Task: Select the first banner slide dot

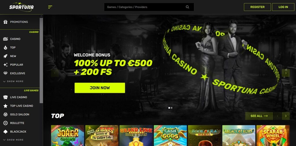Action: point(169,108)
